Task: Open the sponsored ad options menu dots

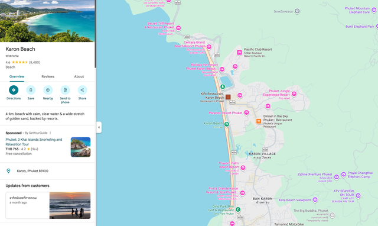Action: tap(50, 133)
